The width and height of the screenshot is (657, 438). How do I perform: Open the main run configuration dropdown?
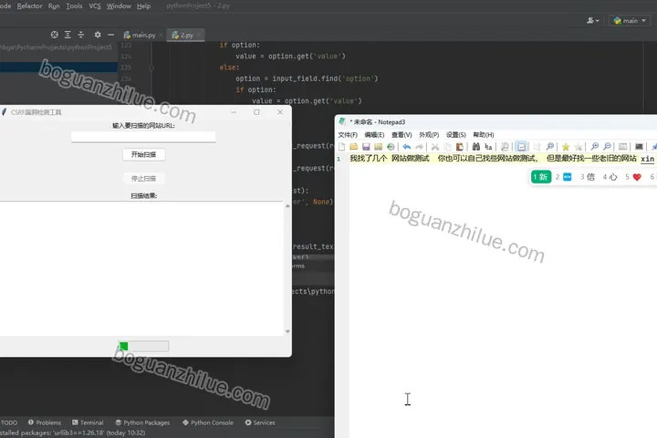tap(630, 20)
